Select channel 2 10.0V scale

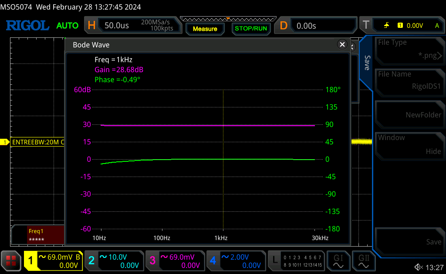pyautogui.click(x=117, y=257)
